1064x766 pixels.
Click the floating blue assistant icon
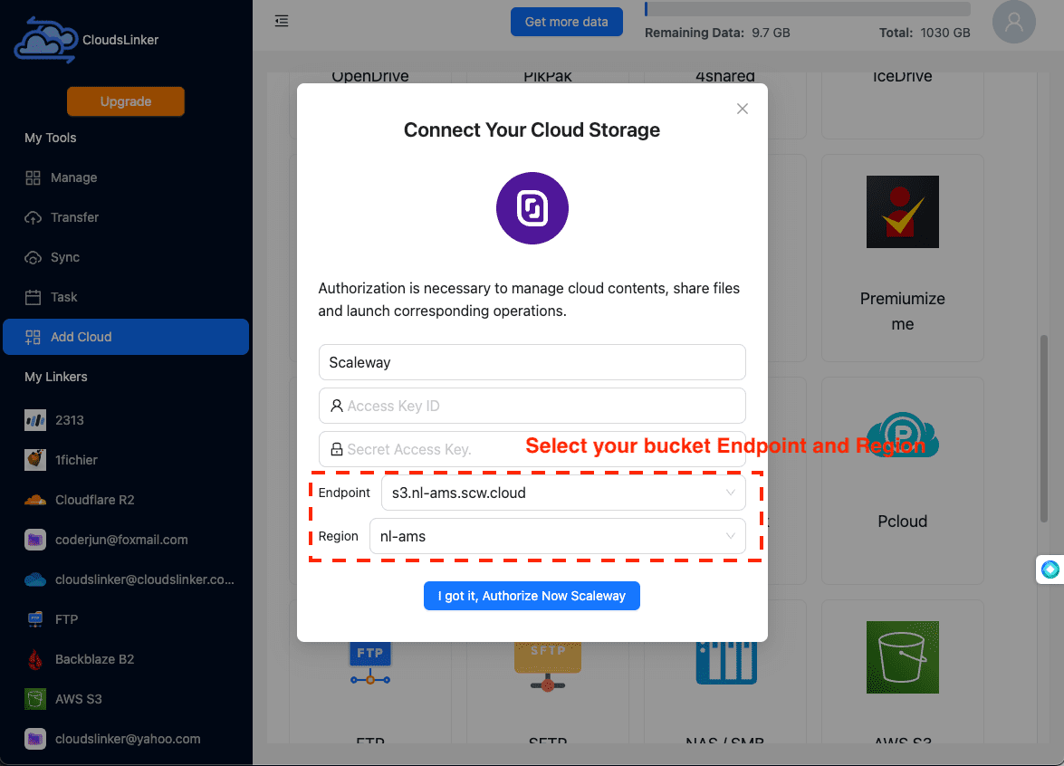(x=1050, y=570)
